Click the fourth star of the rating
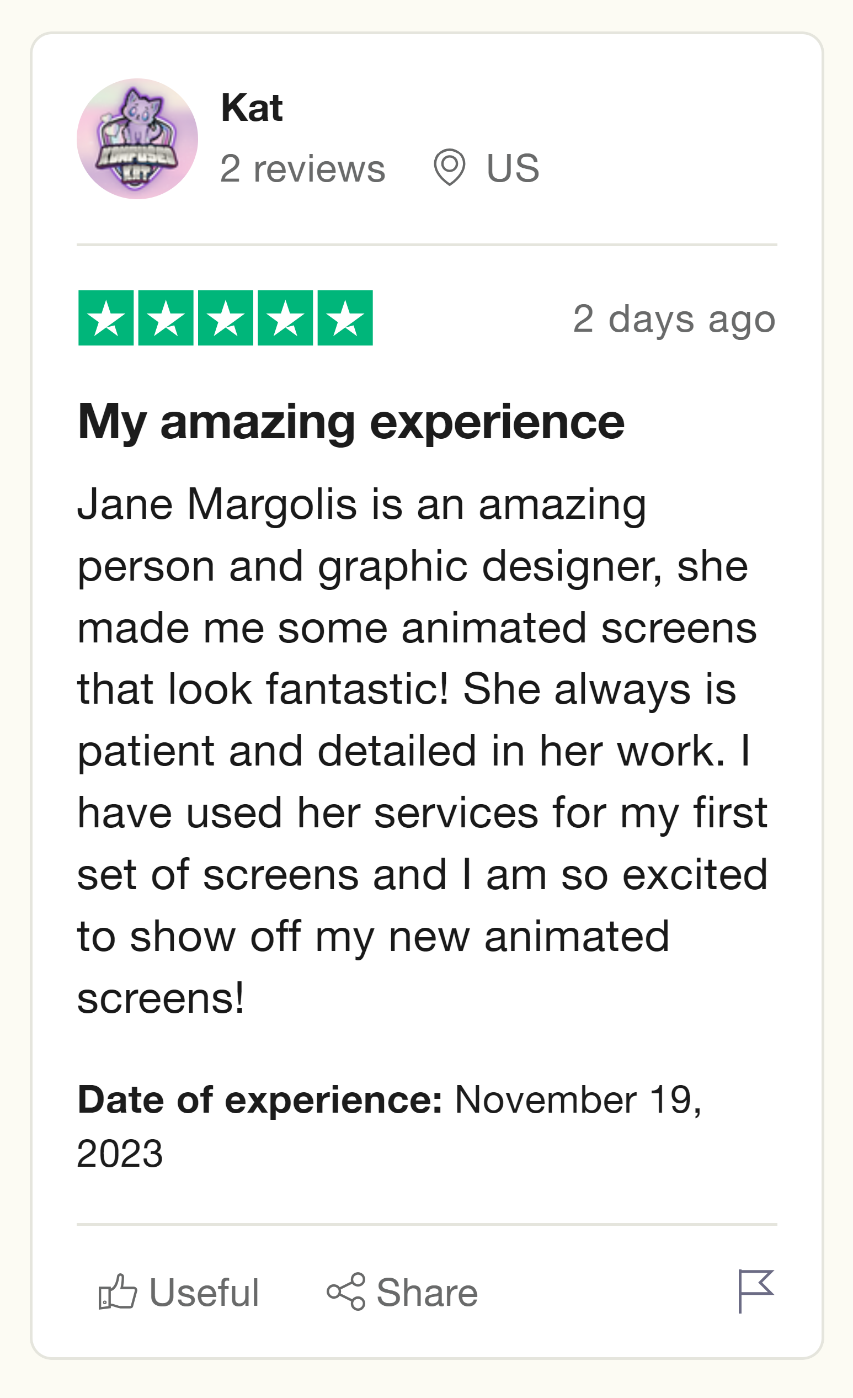The height and width of the screenshot is (1398, 853). [285, 318]
